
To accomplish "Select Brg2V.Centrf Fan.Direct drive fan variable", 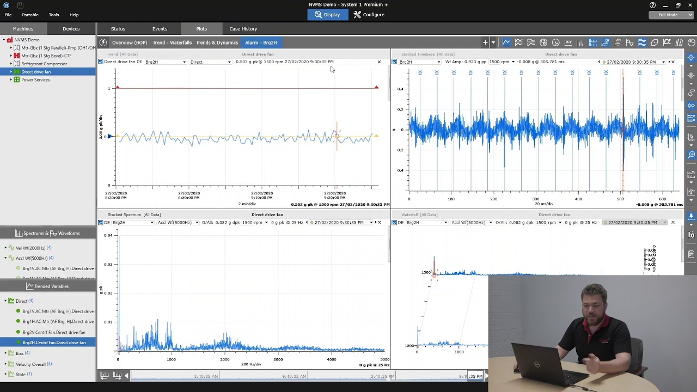I will (x=54, y=332).
